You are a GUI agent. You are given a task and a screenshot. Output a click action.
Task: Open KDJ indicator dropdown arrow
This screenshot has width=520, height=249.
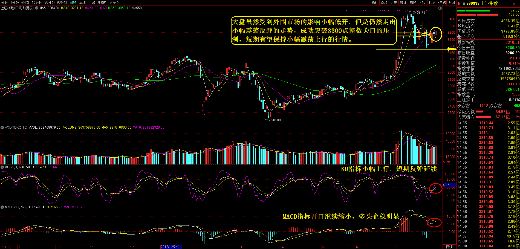click(2, 167)
